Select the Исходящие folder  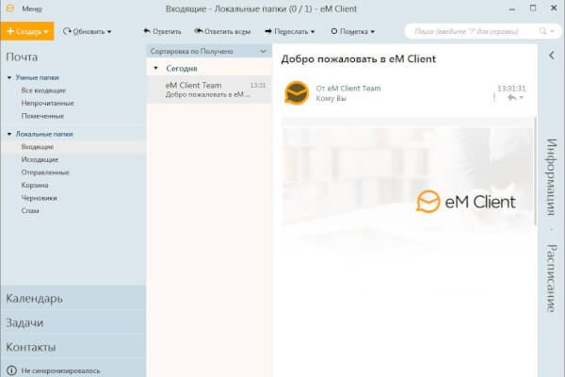(40, 159)
